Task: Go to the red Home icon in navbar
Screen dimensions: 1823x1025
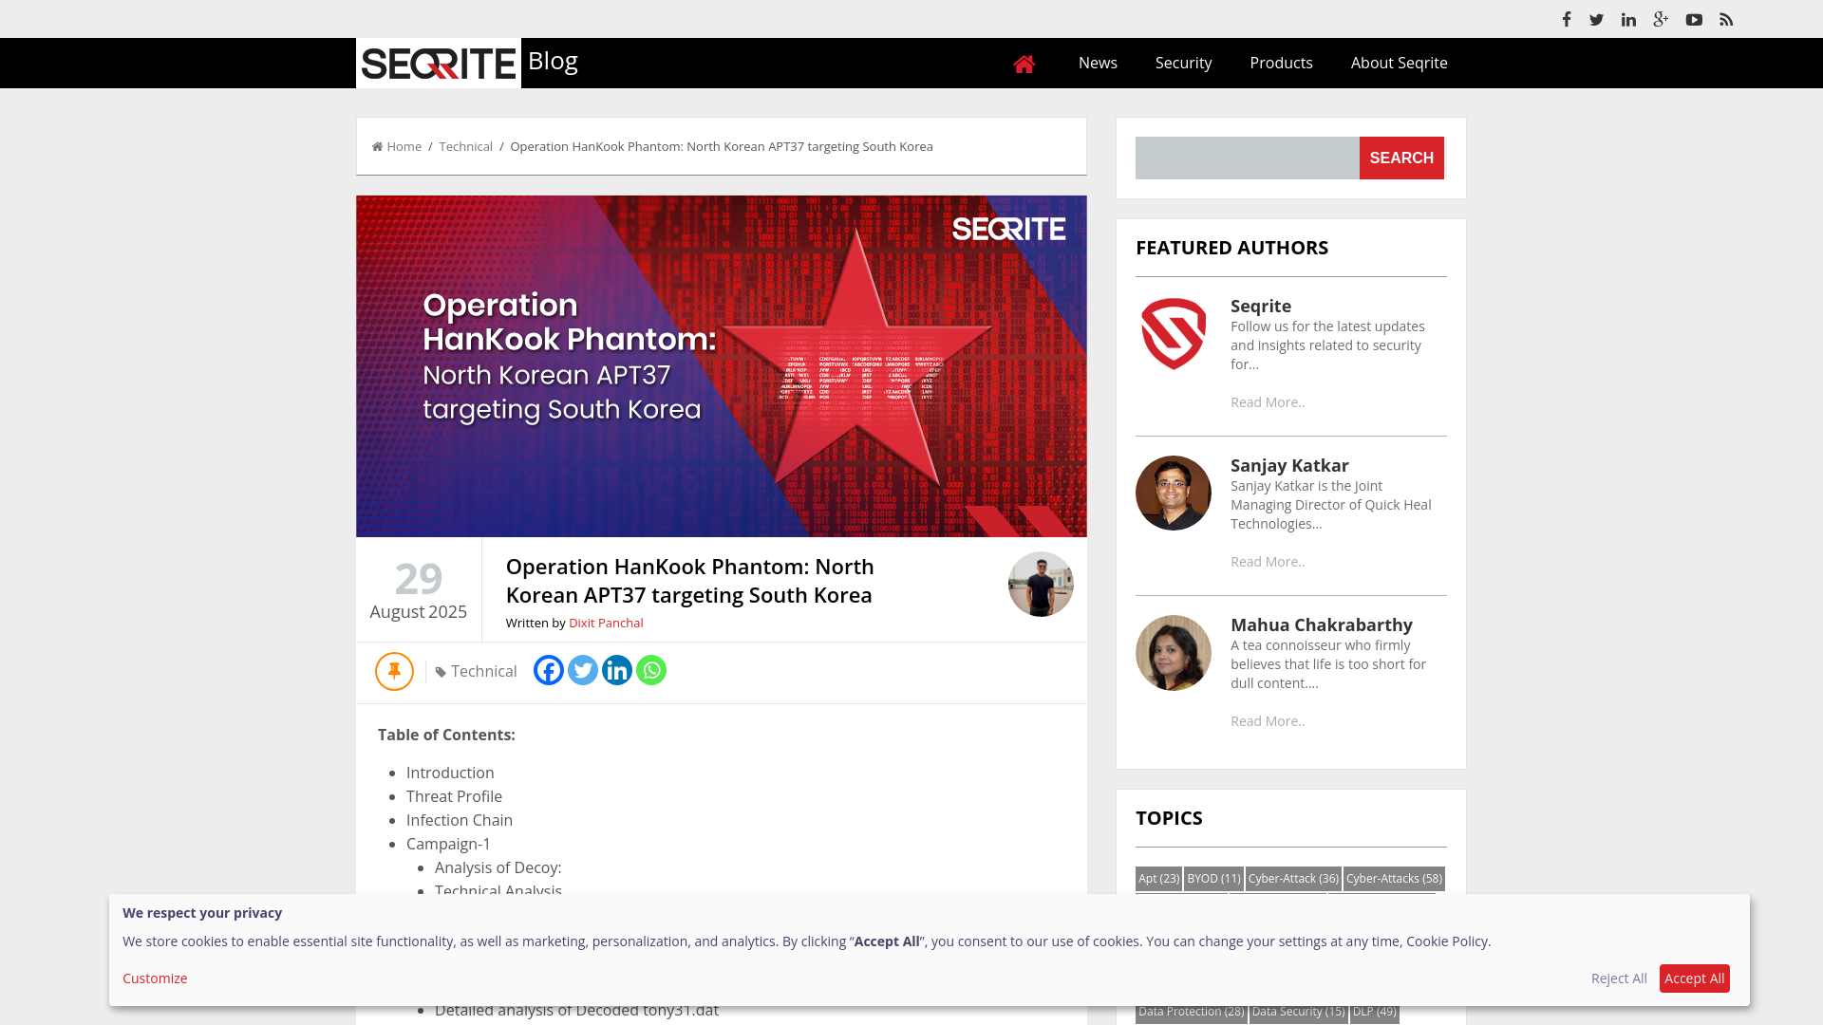Action: (1024, 64)
